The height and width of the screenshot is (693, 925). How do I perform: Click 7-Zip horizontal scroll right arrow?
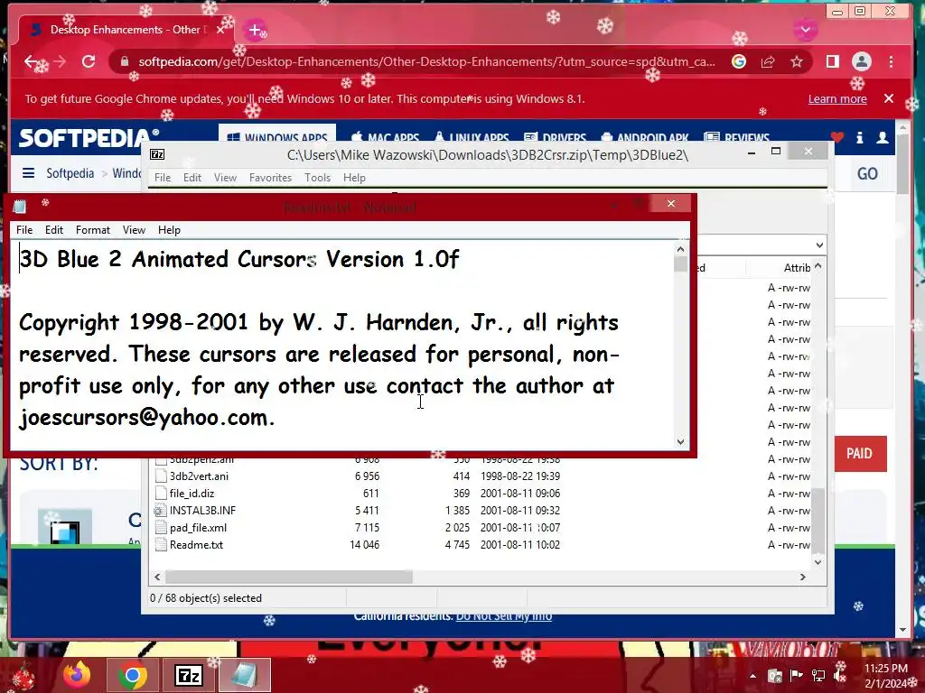tap(802, 577)
